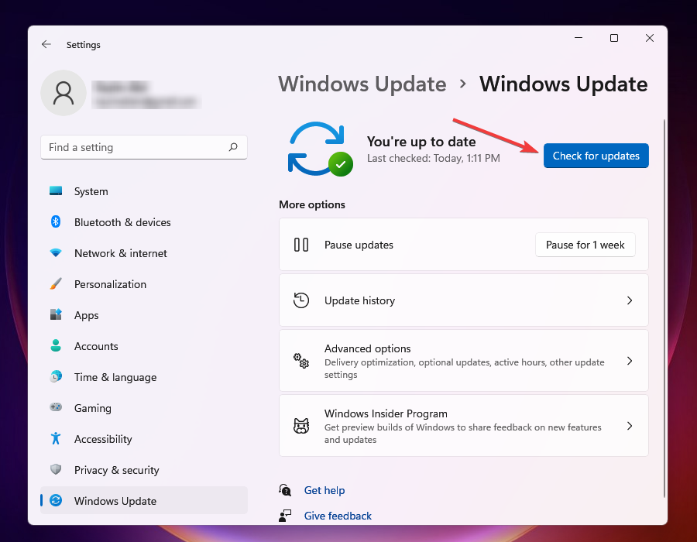Open the user profile avatar
697x542 pixels.
[64, 93]
